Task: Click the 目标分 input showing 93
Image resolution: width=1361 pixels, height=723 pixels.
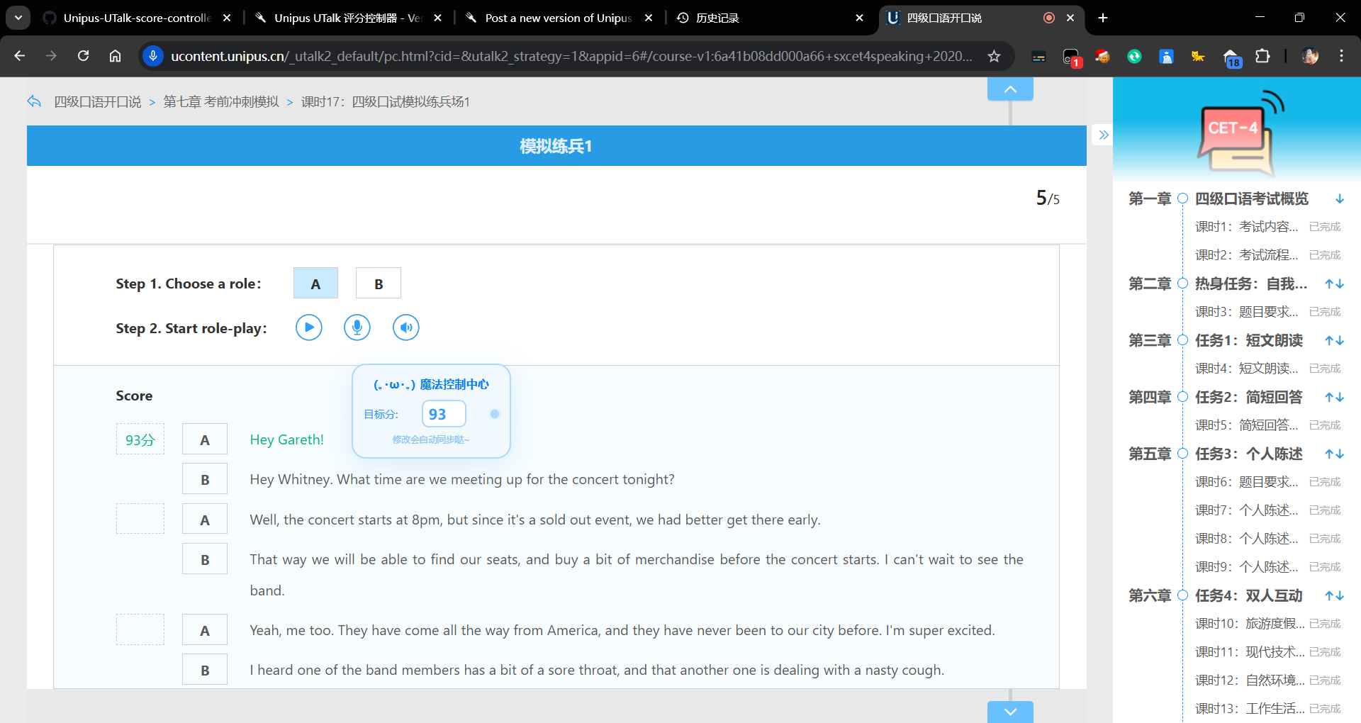Action: [x=444, y=414]
